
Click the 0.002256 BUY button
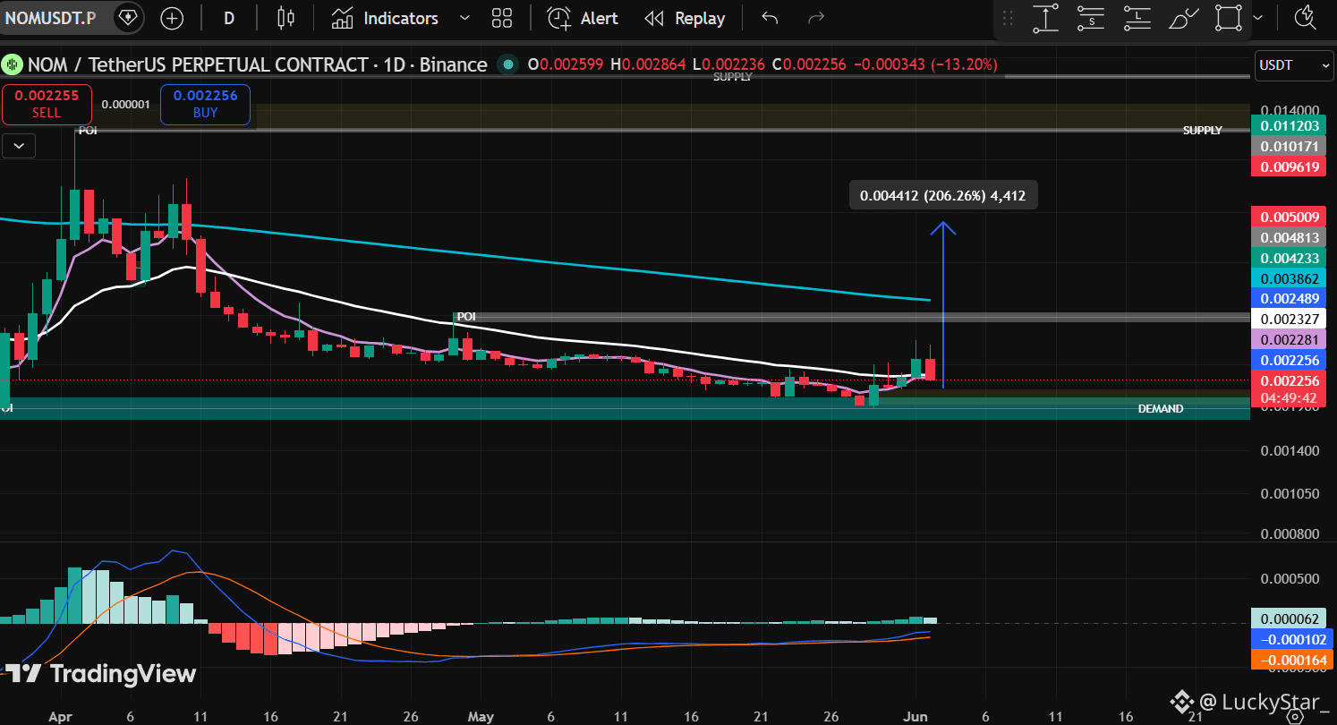[x=205, y=105]
